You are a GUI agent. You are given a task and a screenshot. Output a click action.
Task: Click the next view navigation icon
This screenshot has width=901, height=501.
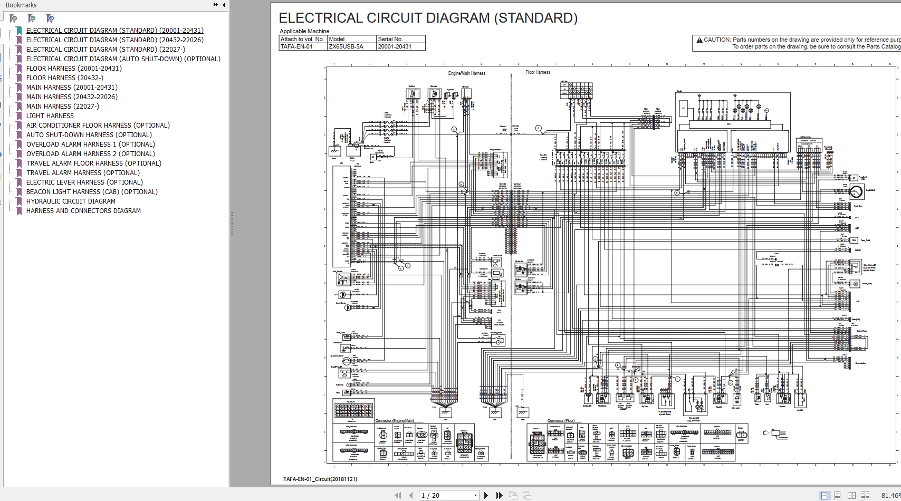(x=526, y=495)
